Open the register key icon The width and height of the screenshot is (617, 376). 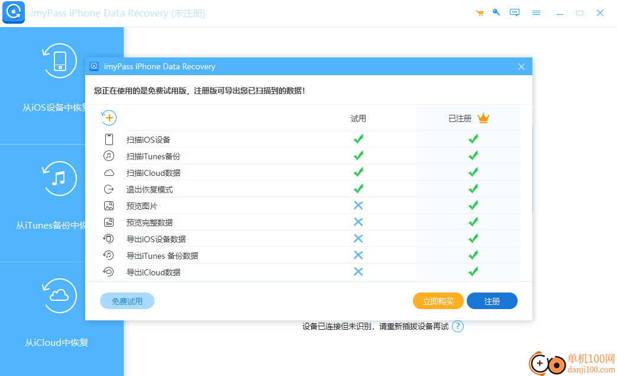click(496, 12)
